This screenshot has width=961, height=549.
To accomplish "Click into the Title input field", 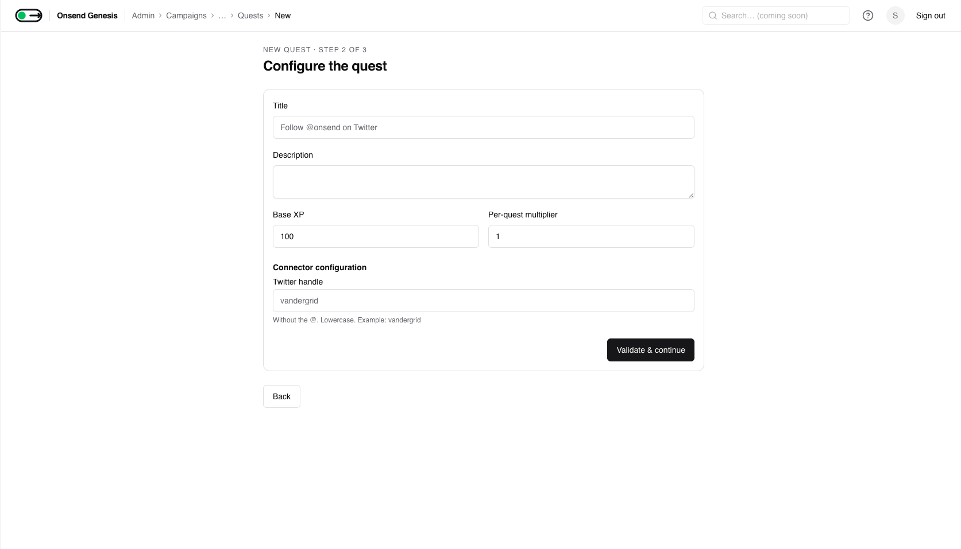I will (x=483, y=127).
